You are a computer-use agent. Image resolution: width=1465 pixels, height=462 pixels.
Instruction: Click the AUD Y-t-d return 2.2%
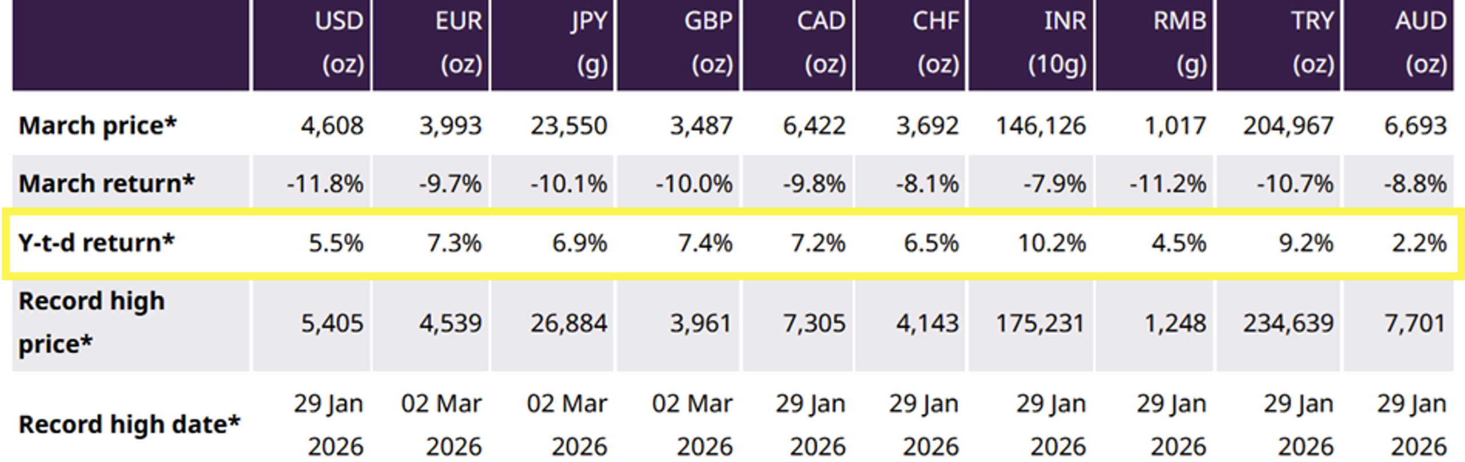(1419, 243)
